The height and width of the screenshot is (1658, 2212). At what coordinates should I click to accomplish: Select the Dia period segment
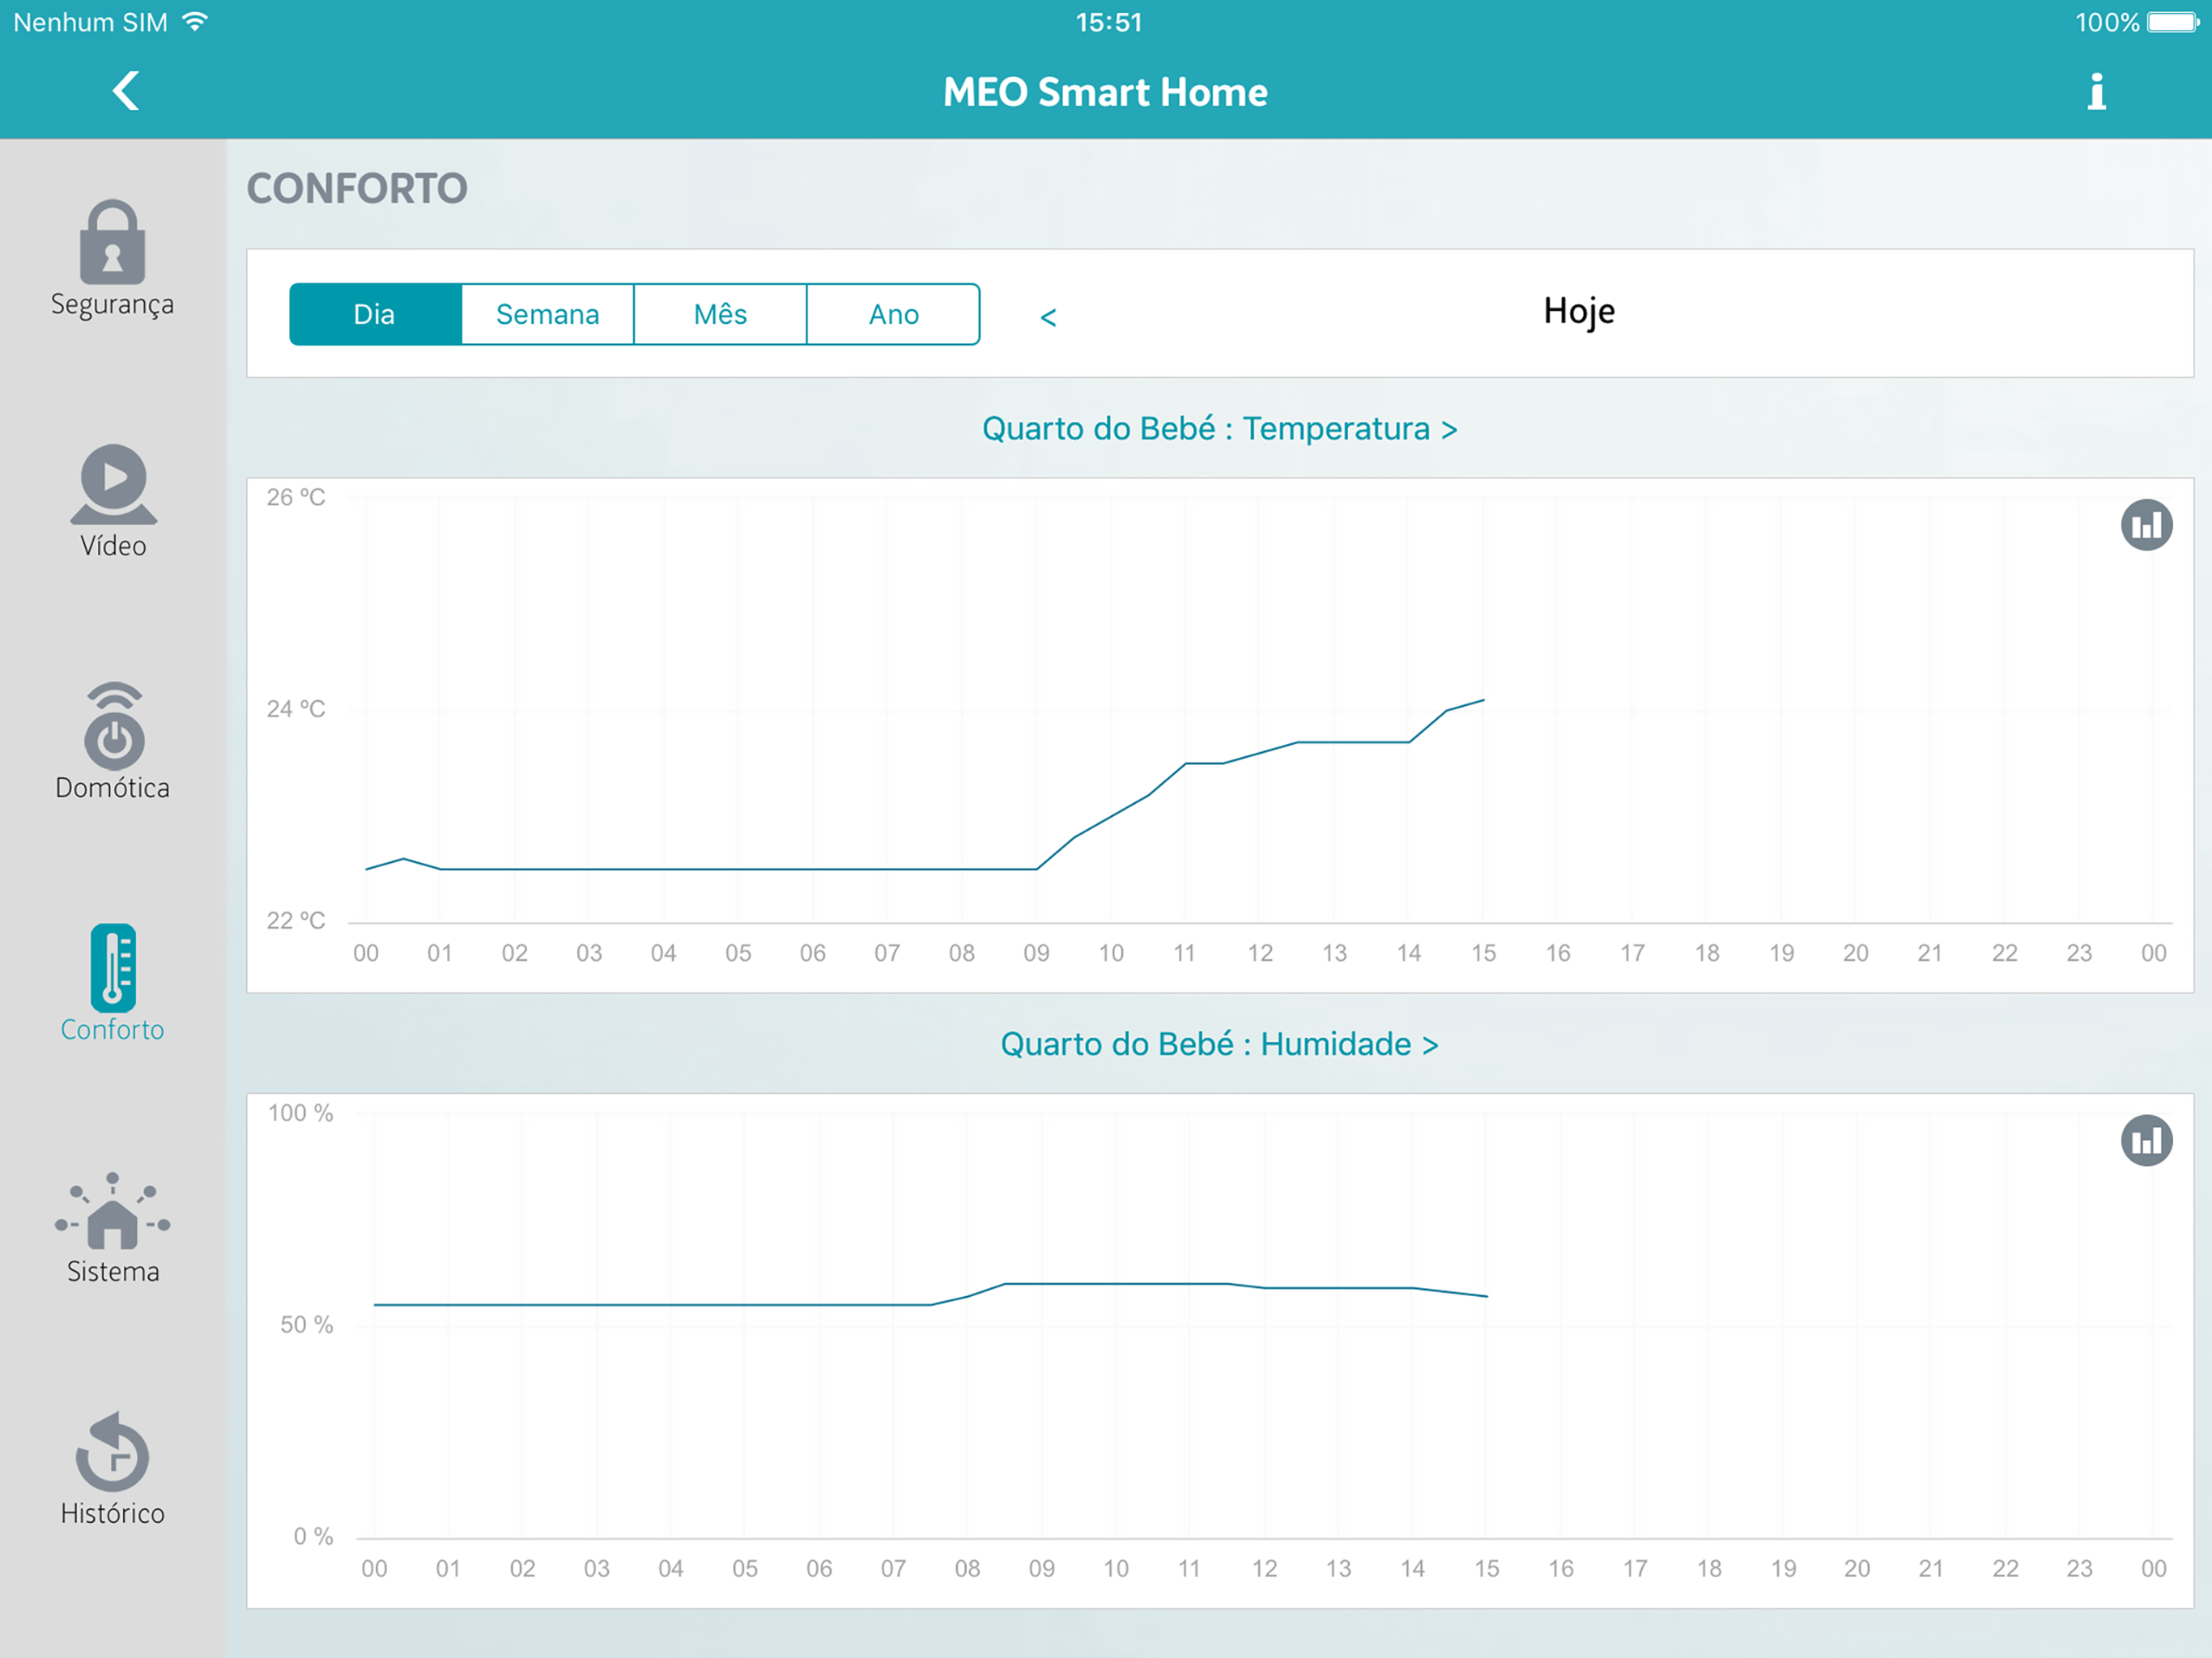pyautogui.click(x=375, y=314)
